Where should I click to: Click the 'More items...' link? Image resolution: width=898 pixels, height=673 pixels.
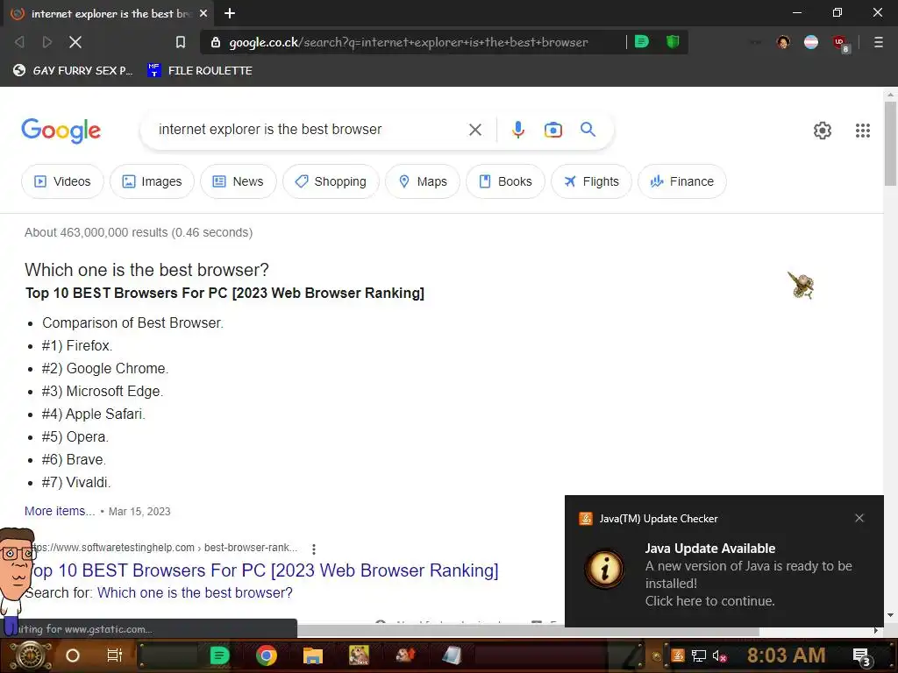coord(60,511)
